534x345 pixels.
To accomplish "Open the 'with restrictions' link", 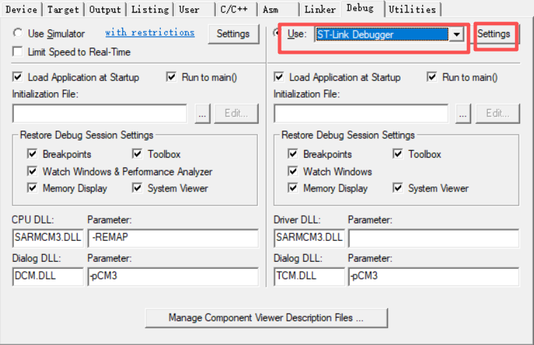I will tap(150, 32).
